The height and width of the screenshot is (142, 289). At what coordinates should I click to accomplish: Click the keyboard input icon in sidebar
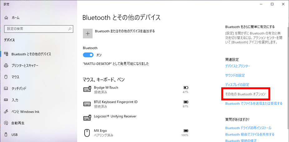click(6, 100)
